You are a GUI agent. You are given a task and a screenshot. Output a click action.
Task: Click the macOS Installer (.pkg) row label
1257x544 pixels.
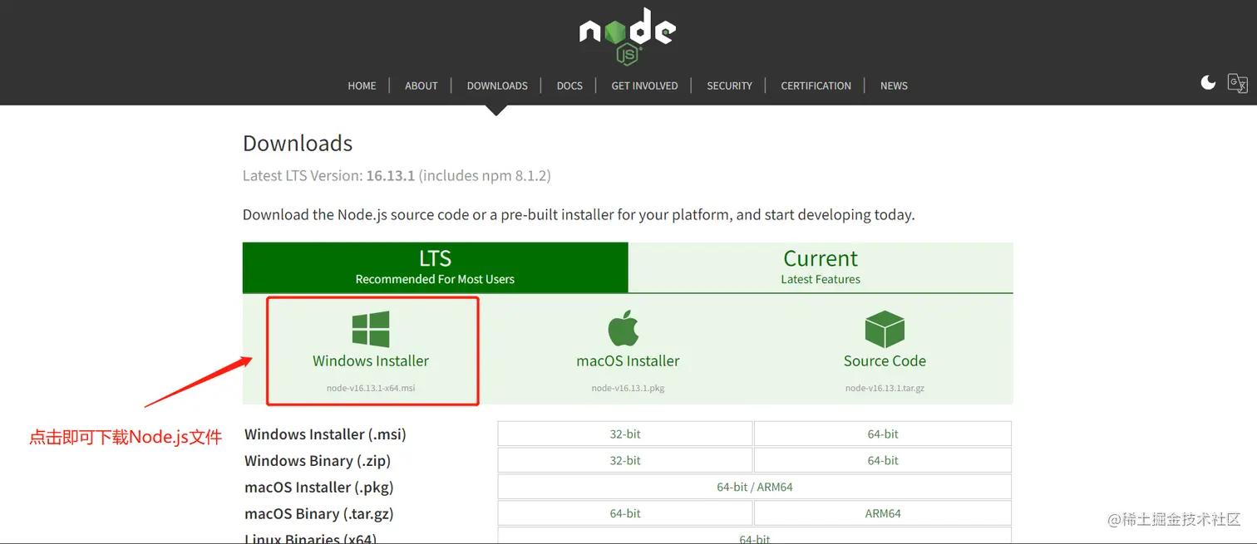pyautogui.click(x=319, y=488)
